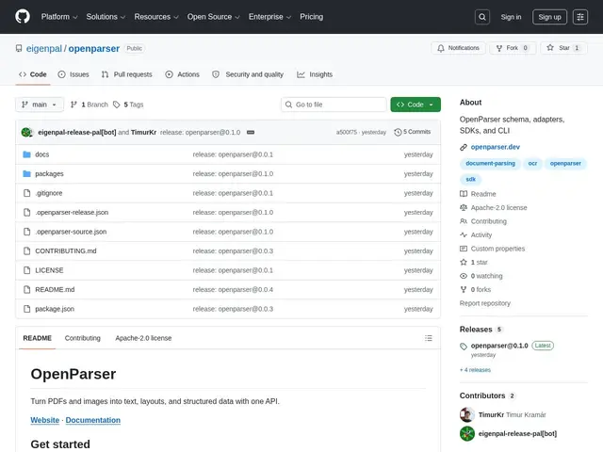603x452 pixels.
Task: Open the main branch selector dropdown
Action: (40, 105)
